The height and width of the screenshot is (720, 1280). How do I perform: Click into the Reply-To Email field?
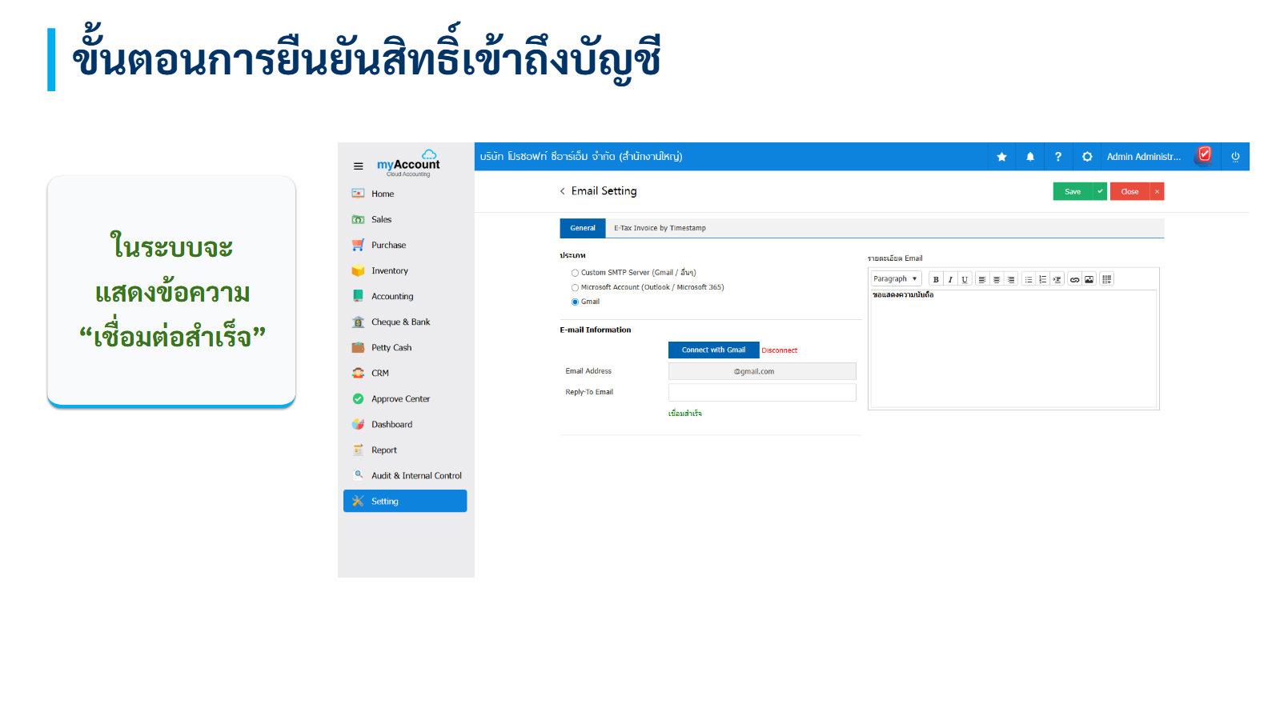(x=762, y=393)
